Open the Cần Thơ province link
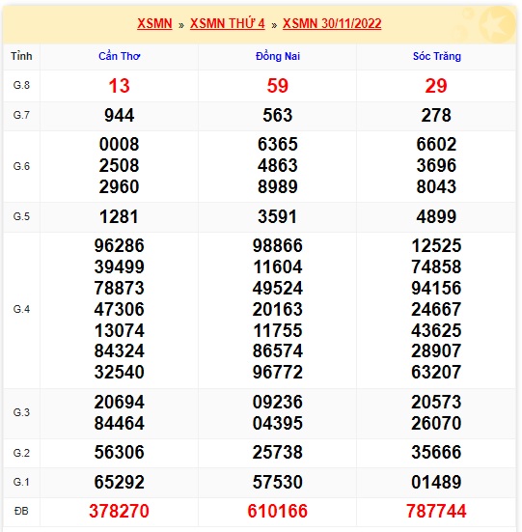The width and height of the screenshot is (522, 532). [120, 56]
